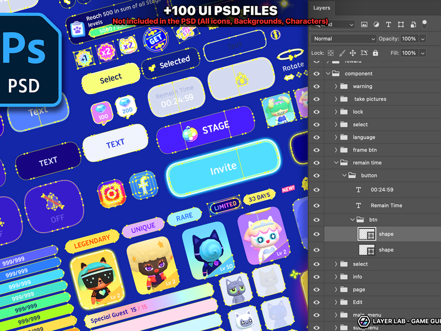The width and height of the screenshot is (441, 331).
Task: Click the Facebook icon in the artwork
Action: tap(143, 185)
